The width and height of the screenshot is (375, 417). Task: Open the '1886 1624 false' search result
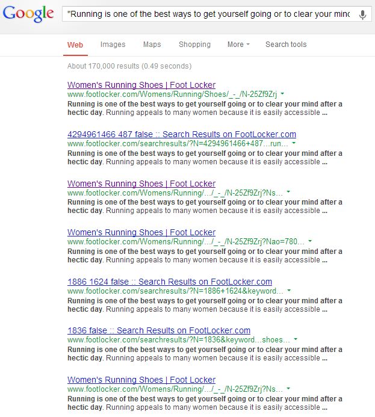(170, 282)
